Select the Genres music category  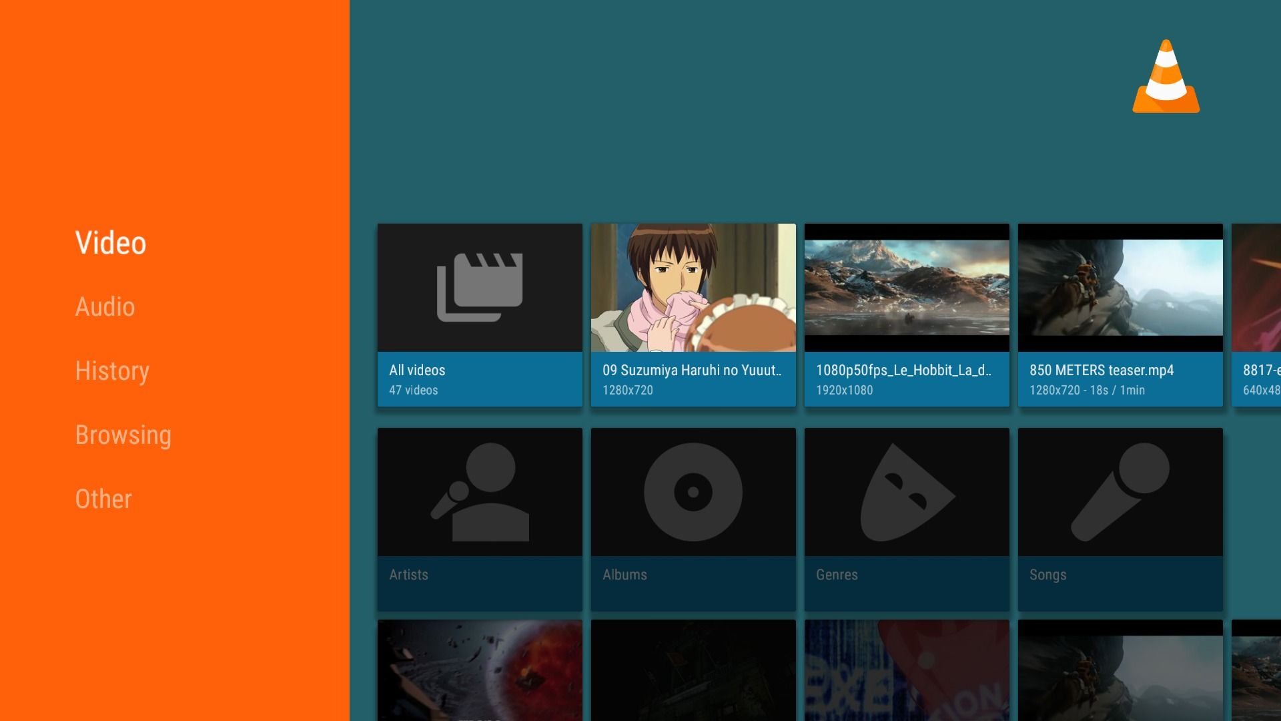coord(906,519)
